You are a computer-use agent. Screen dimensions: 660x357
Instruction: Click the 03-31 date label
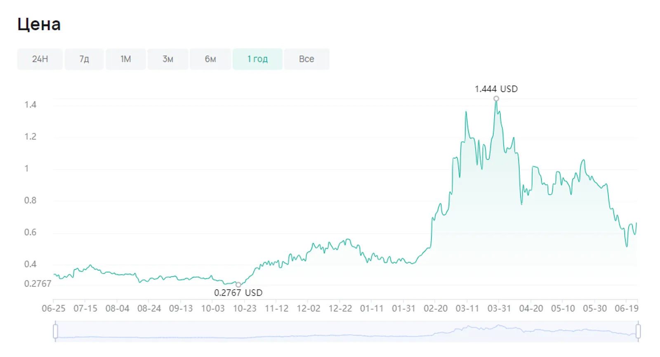pos(499,308)
